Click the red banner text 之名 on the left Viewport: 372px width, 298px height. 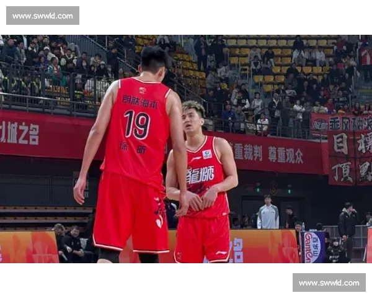click(x=22, y=133)
